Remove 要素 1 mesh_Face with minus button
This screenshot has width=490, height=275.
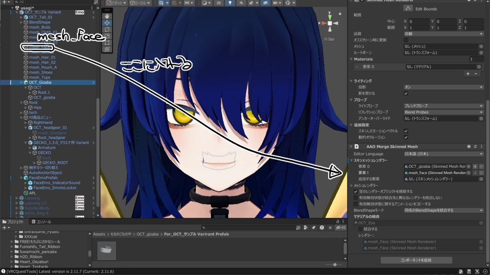[x=481, y=173]
